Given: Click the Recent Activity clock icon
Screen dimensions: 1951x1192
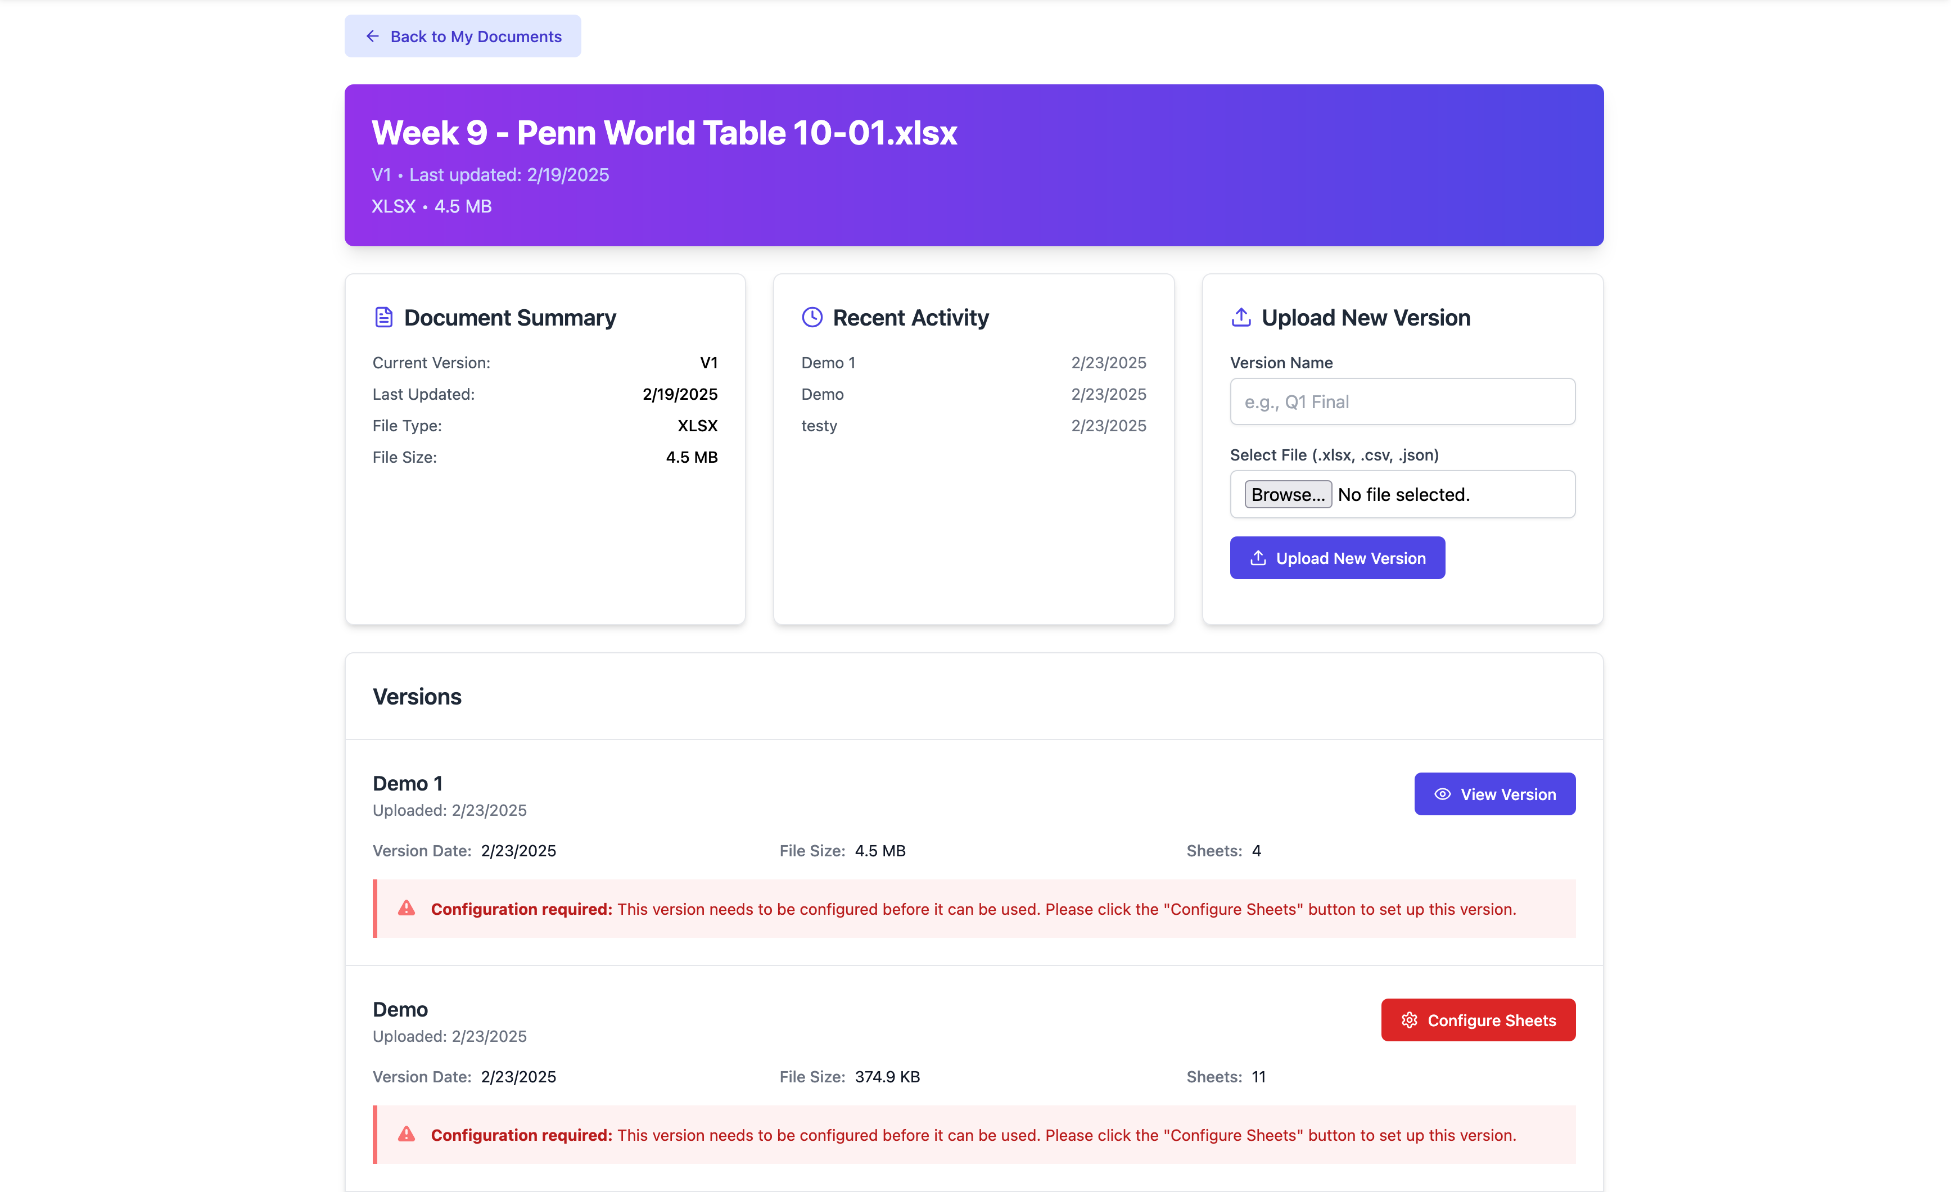Looking at the screenshot, I should tap(812, 318).
